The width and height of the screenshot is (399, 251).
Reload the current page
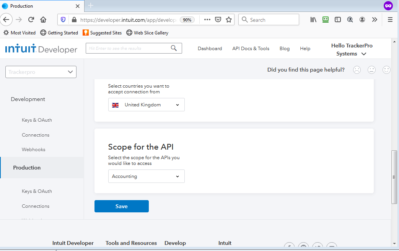tap(31, 20)
